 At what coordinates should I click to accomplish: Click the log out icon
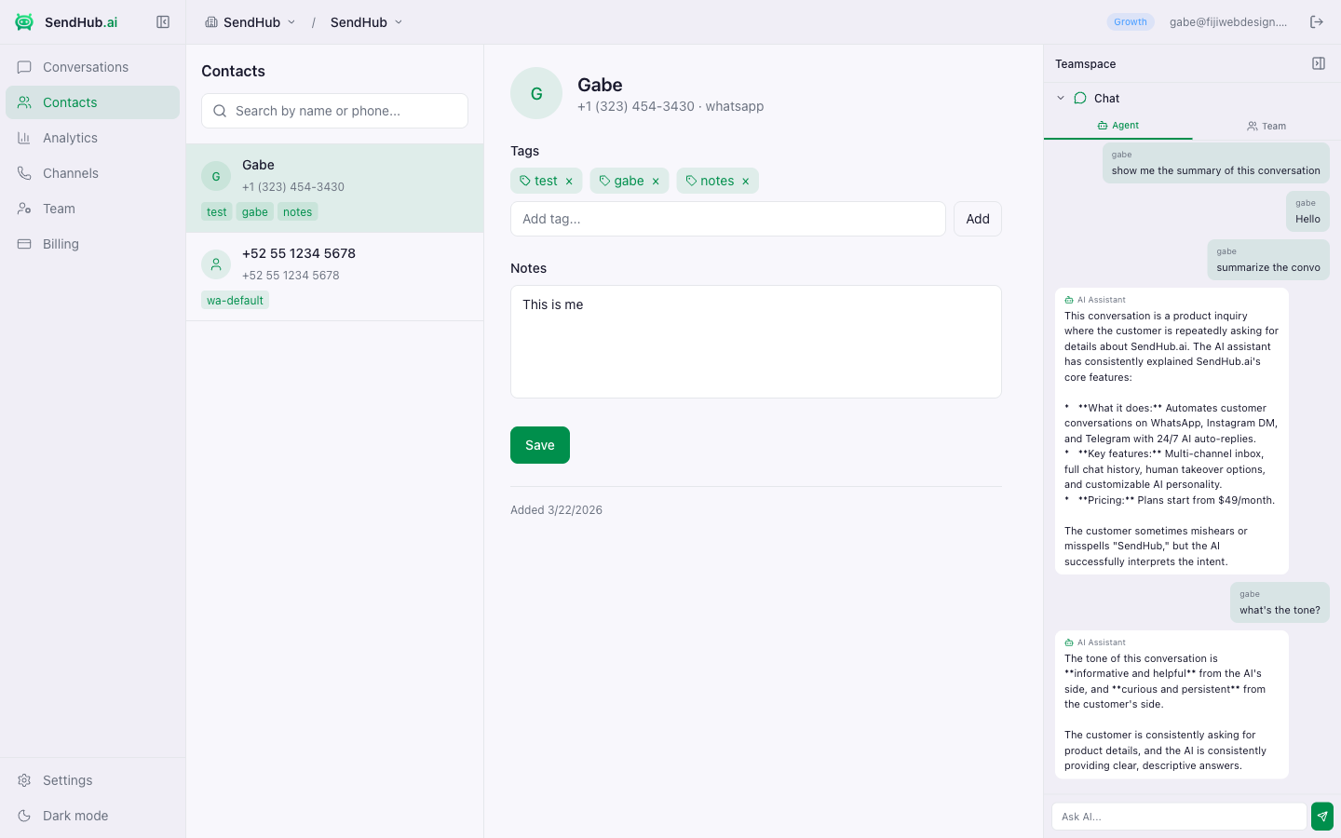click(x=1317, y=22)
